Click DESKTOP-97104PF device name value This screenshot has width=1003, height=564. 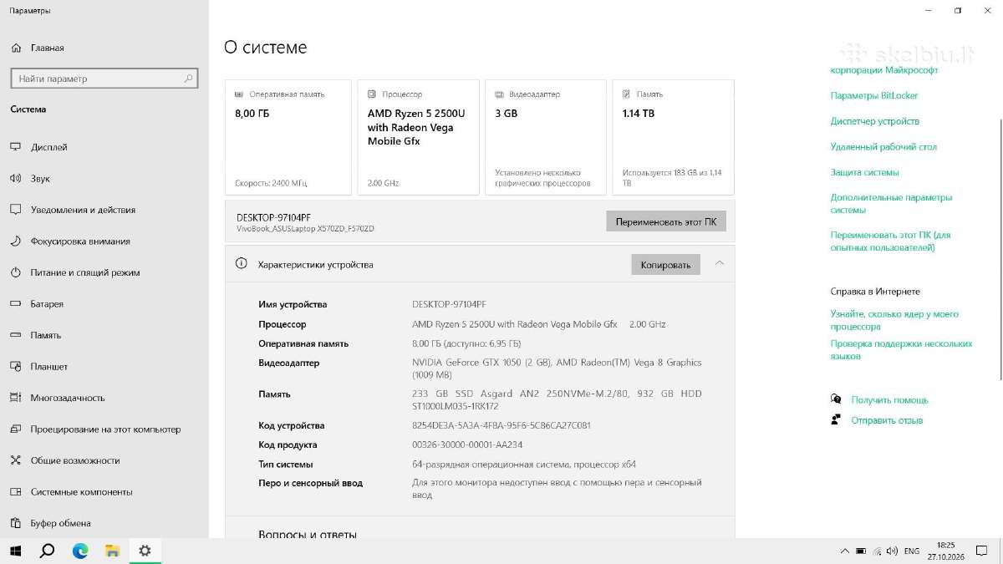[449, 304]
